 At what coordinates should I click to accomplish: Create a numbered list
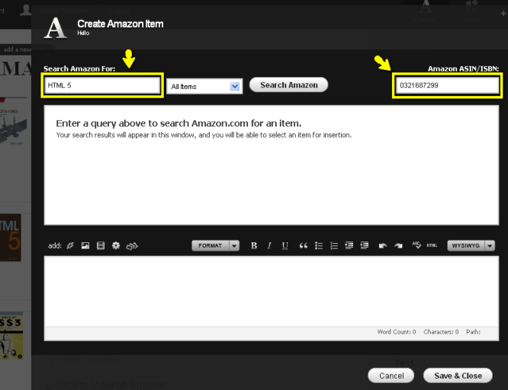pyautogui.click(x=333, y=246)
